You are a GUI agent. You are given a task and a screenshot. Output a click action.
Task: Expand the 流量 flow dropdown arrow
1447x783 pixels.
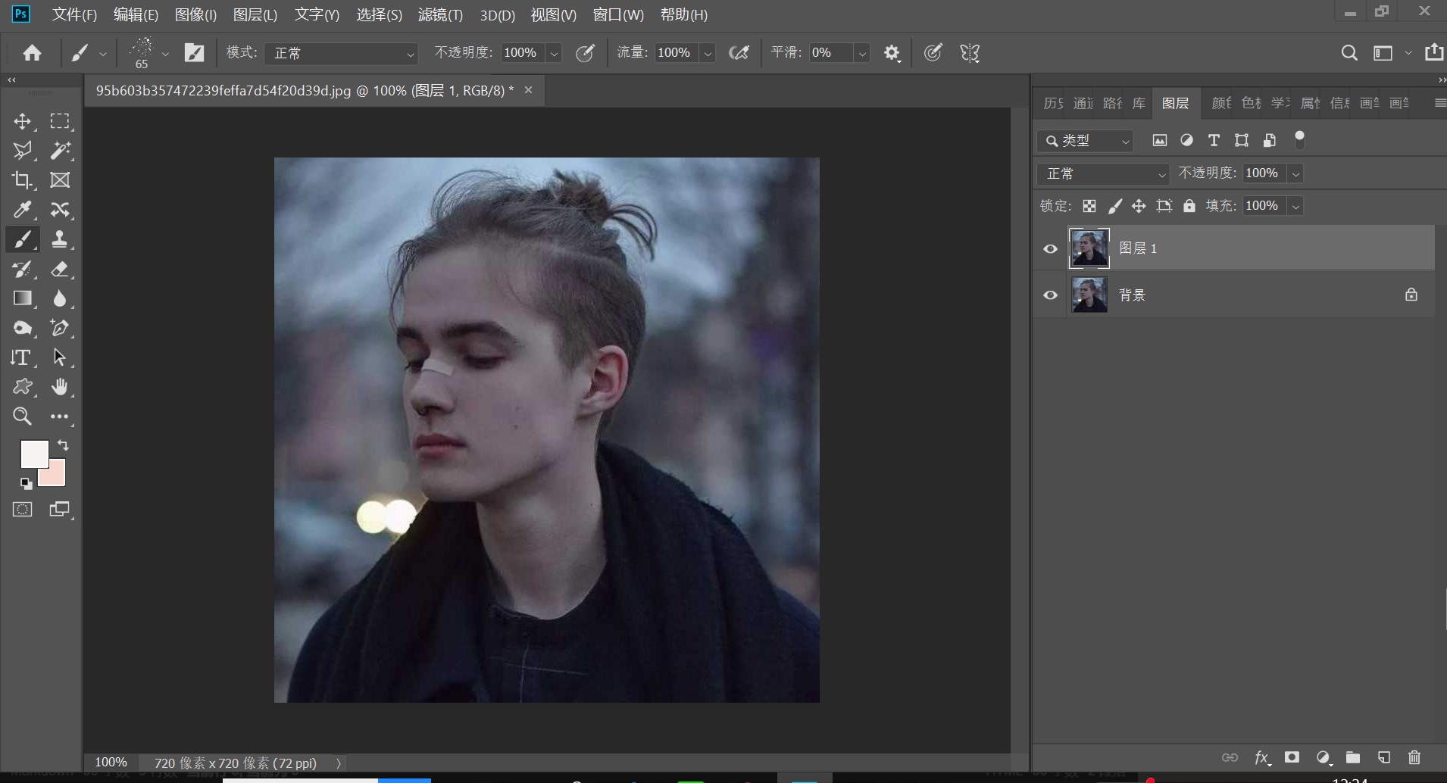708,53
